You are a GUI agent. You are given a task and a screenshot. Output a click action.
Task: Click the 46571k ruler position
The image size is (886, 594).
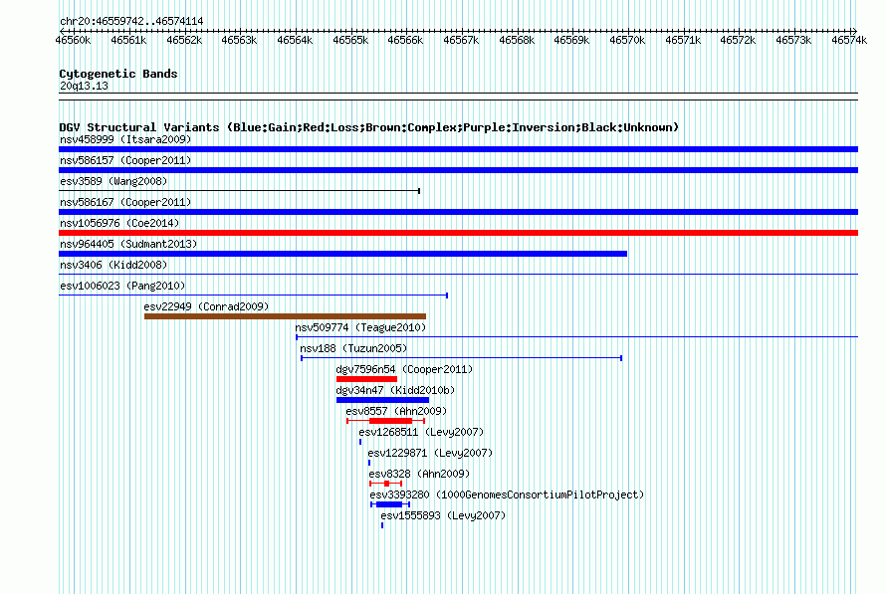(x=683, y=40)
